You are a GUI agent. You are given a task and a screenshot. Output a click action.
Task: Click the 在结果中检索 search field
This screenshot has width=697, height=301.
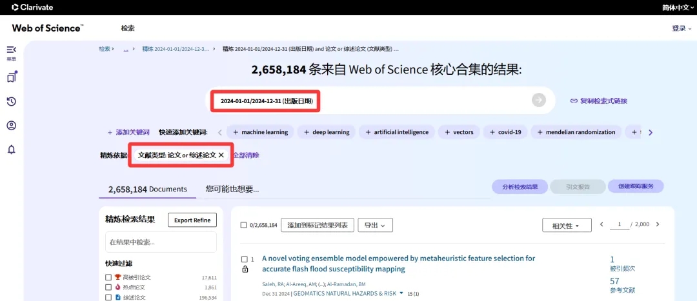[x=161, y=242]
